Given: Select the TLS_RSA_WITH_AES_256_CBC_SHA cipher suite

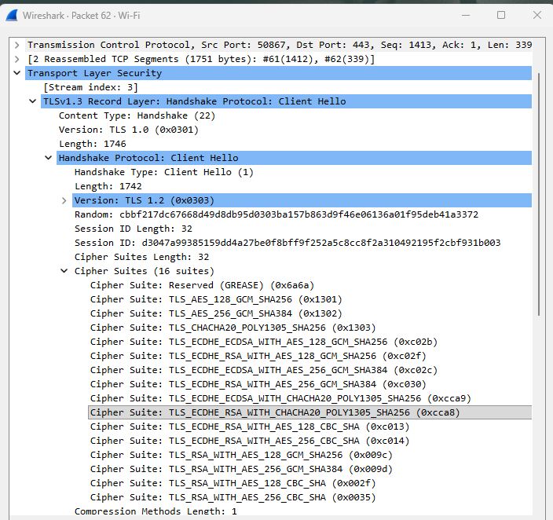Looking at the screenshot, I should point(233,497).
